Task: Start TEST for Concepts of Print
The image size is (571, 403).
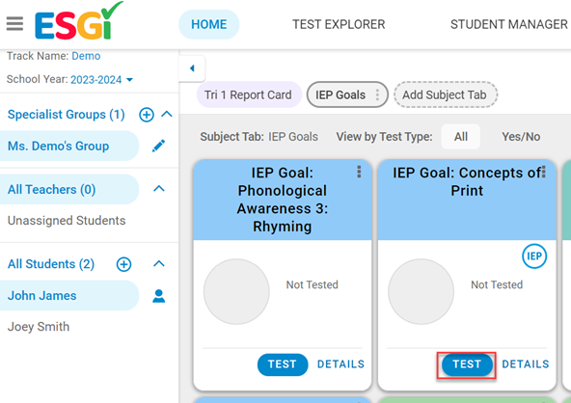Action: [x=467, y=364]
